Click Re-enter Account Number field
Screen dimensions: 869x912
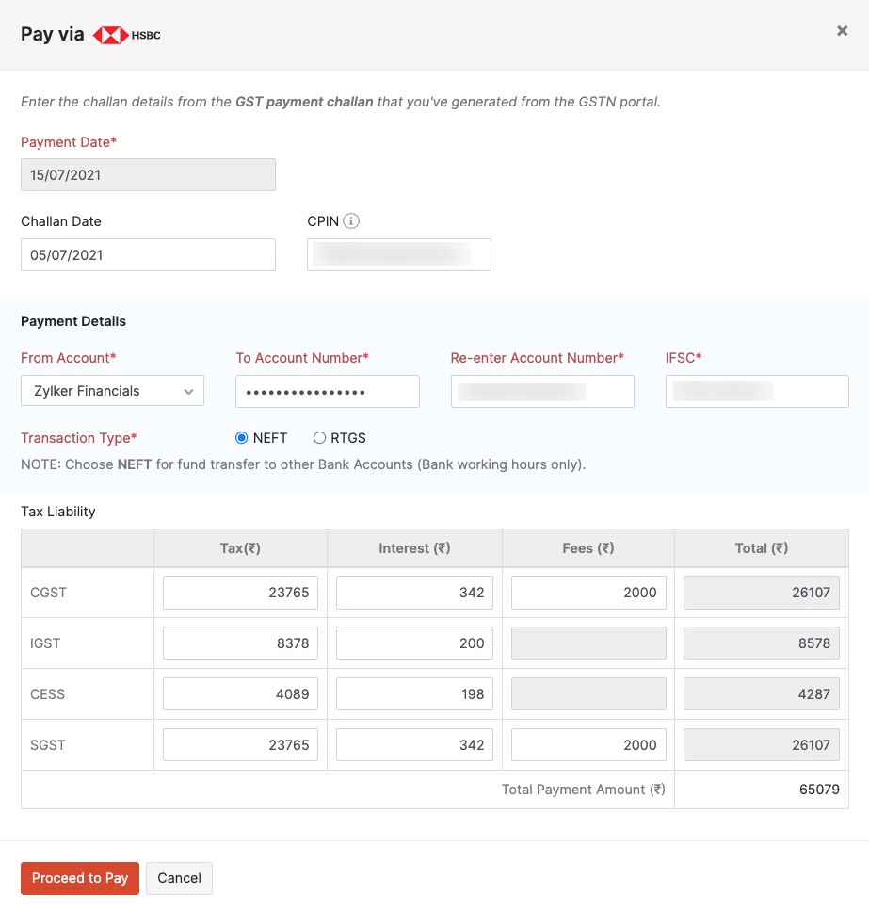pos(542,391)
